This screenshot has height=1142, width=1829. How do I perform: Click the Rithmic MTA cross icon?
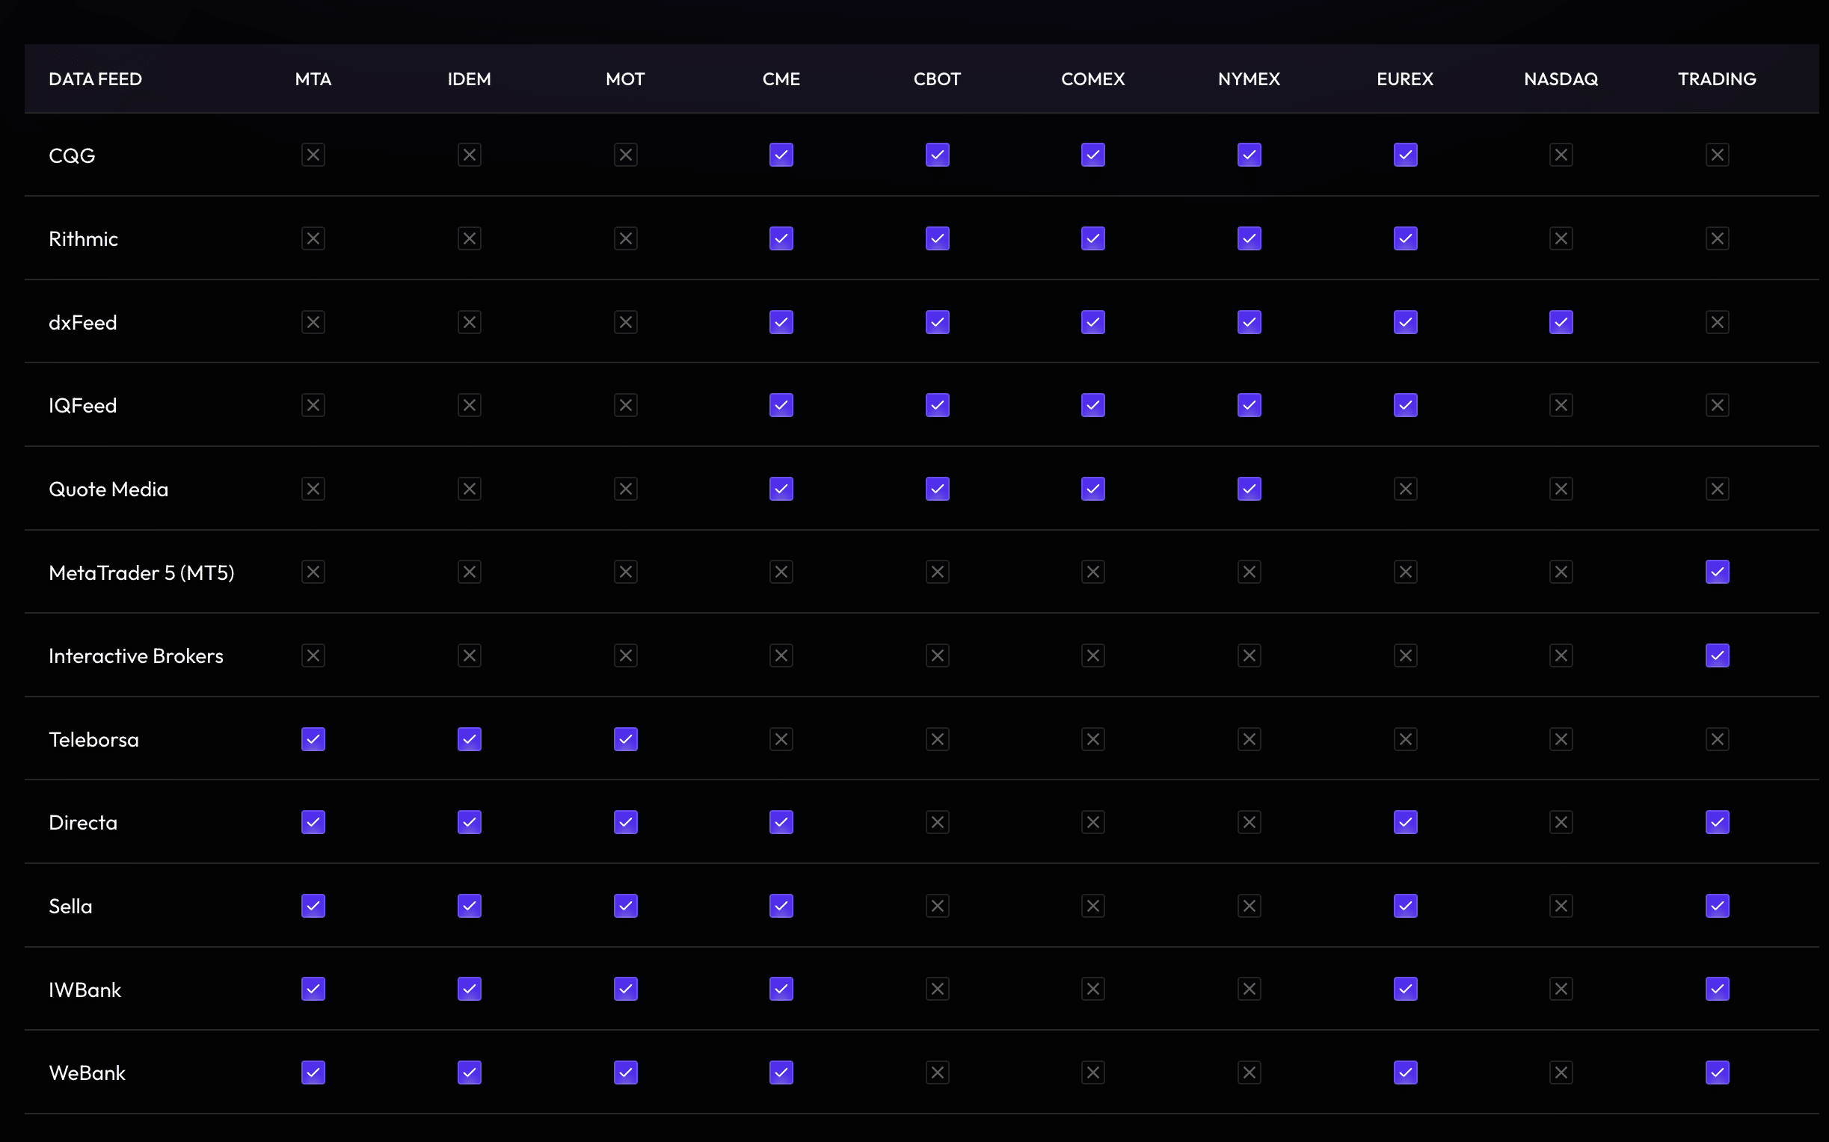pyautogui.click(x=313, y=238)
